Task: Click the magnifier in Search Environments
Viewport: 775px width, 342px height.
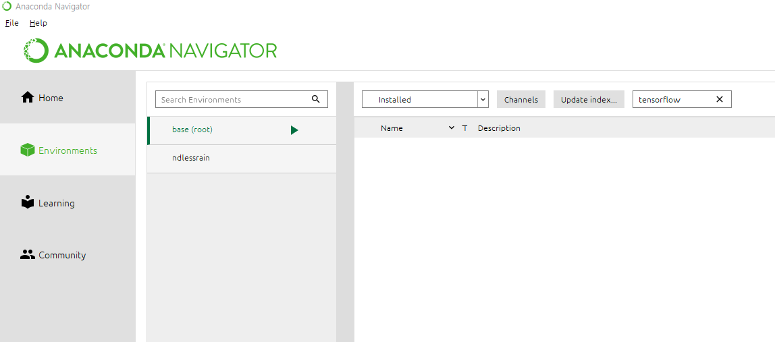Action: [x=316, y=99]
